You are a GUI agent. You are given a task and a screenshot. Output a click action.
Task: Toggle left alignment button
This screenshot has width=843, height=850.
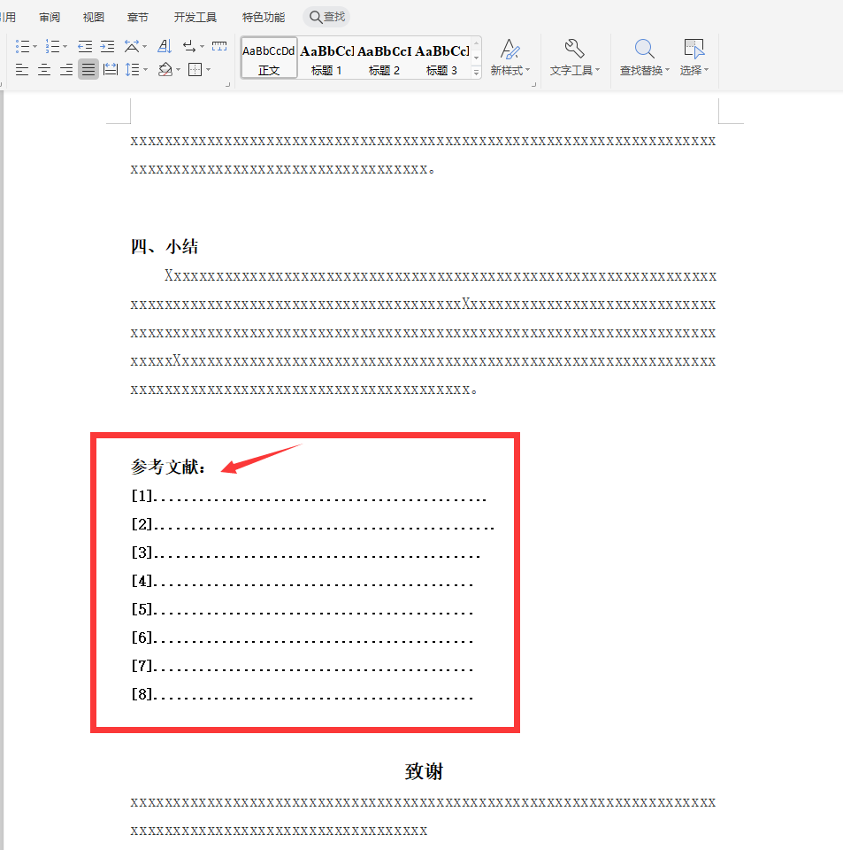point(22,70)
